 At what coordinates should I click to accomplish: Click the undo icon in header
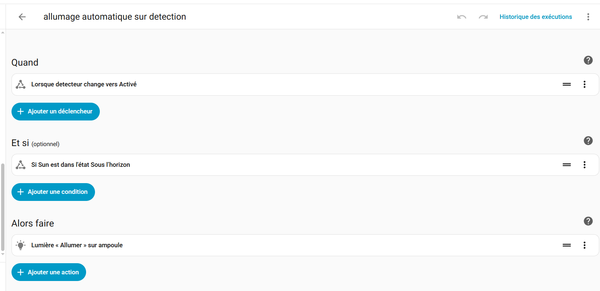(462, 17)
